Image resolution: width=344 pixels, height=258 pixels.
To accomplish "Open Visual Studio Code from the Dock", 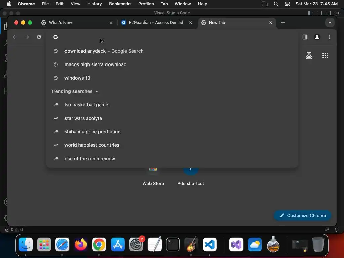I will coord(210,245).
